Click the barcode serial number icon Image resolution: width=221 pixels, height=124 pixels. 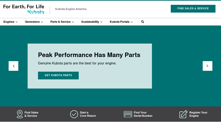point(128,114)
